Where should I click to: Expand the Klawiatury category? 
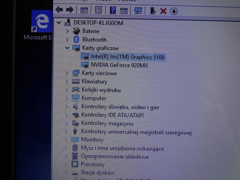[x=67, y=82]
